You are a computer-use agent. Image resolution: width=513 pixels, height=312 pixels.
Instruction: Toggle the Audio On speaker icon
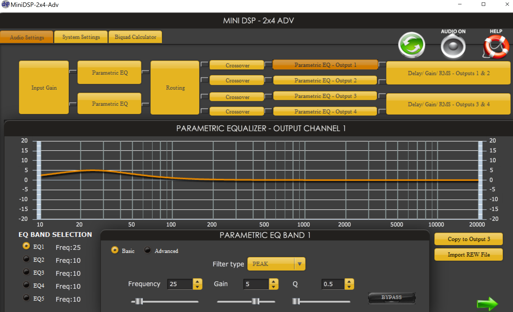453,47
